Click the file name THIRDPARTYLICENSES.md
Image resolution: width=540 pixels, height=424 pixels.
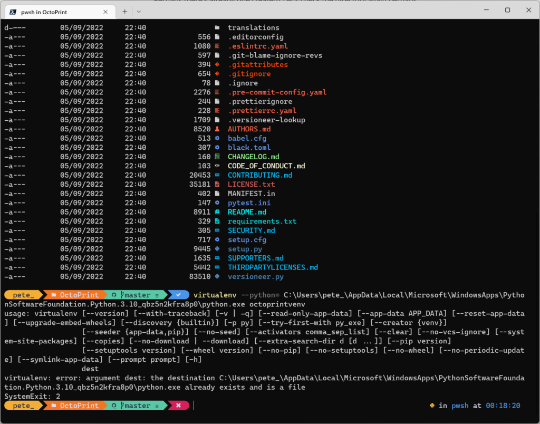pos(273,267)
